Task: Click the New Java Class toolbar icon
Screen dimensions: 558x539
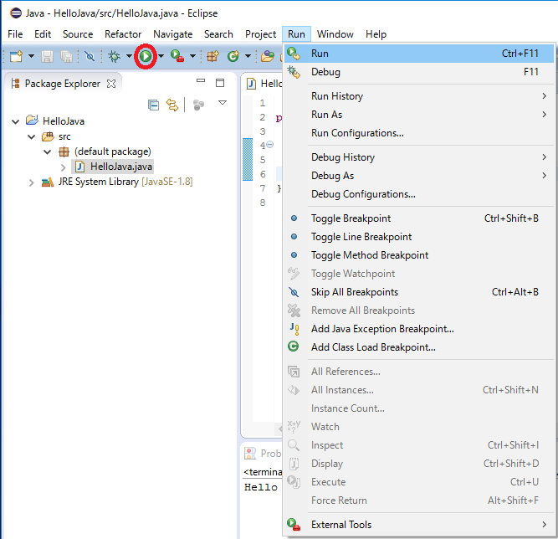Action: pyautogui.click(x=233, y=56)
